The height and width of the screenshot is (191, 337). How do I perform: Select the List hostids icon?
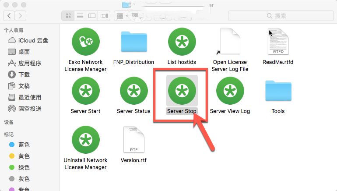182,42
